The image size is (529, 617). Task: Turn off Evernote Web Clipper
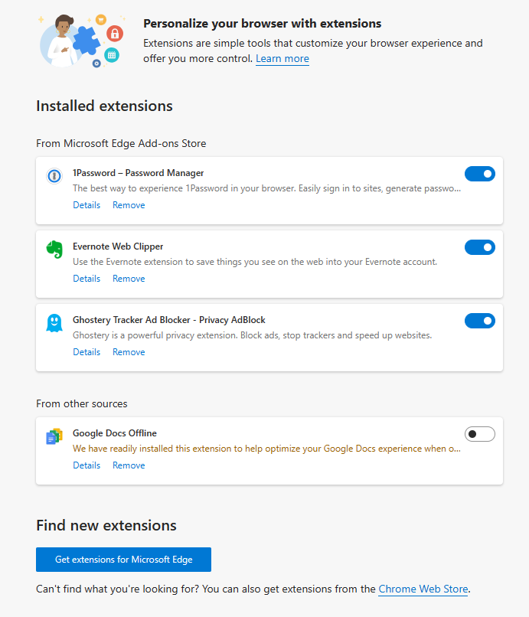(479, 247)
